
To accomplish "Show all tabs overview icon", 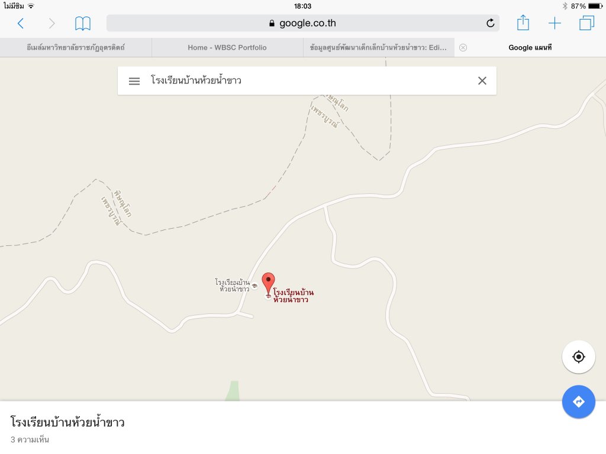I will (x=586, y=23).
